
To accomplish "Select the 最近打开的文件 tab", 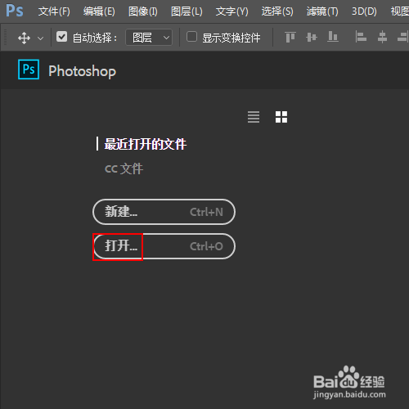I will (x=146, y=144).
